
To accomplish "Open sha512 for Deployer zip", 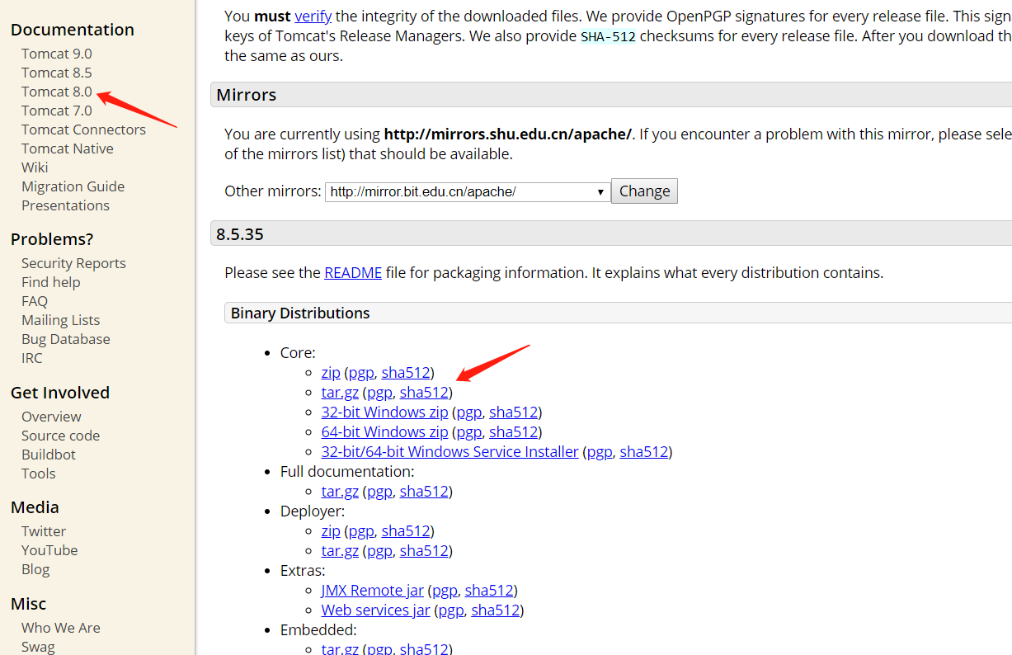I will point(406,531).
